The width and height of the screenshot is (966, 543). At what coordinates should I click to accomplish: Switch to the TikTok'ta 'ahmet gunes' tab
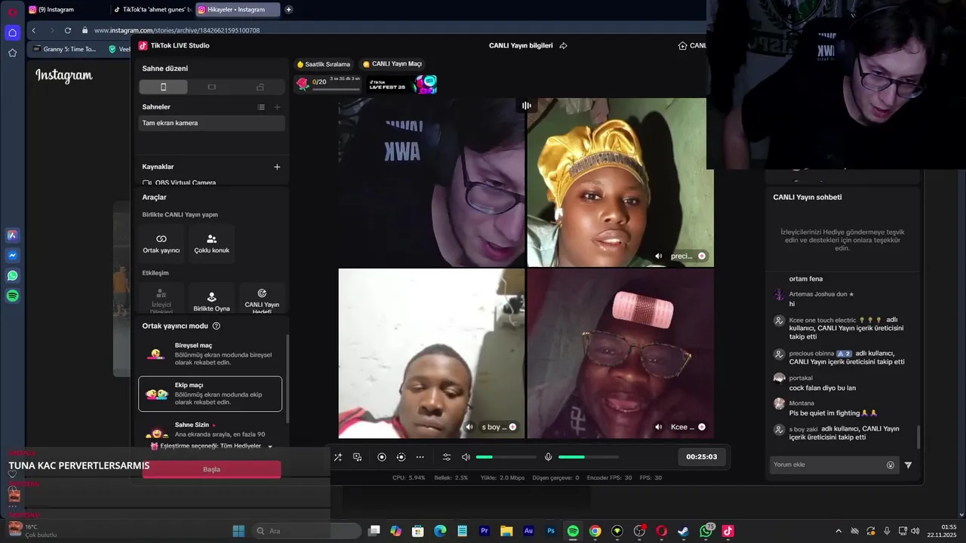click(x=152, y=10)
